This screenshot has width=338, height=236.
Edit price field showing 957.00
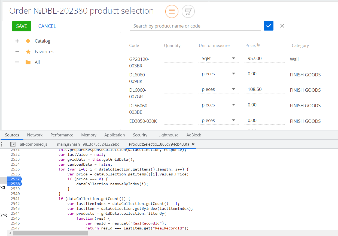point(264,58)
